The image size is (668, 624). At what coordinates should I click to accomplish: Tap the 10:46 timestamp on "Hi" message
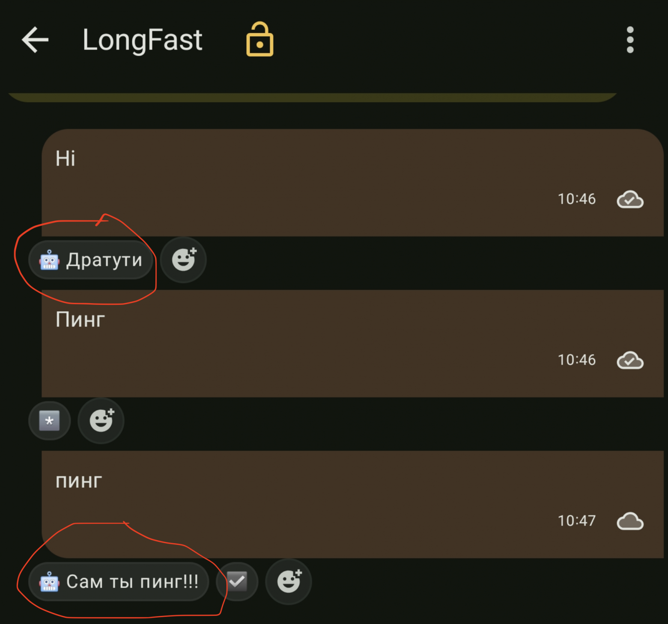point(576,199)
